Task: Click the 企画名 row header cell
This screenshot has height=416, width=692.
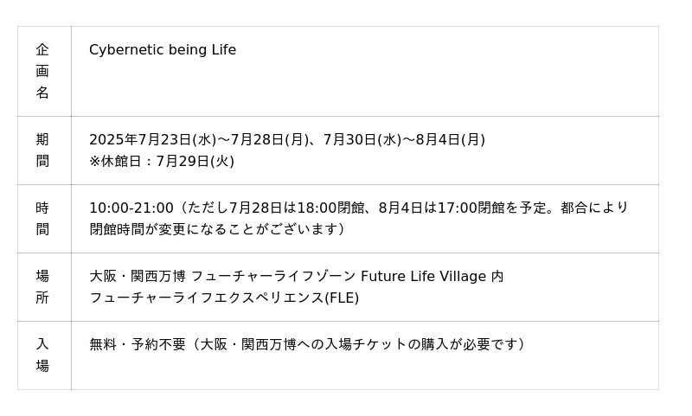Action: [42, 71]
